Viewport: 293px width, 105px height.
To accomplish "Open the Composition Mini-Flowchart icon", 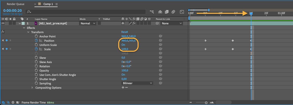I will pos(152,12).
